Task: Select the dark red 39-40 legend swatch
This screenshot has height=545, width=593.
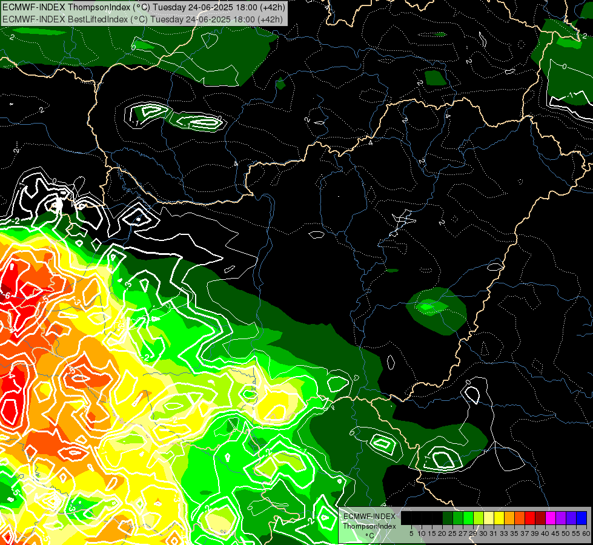Action: (x=540, y=518)
